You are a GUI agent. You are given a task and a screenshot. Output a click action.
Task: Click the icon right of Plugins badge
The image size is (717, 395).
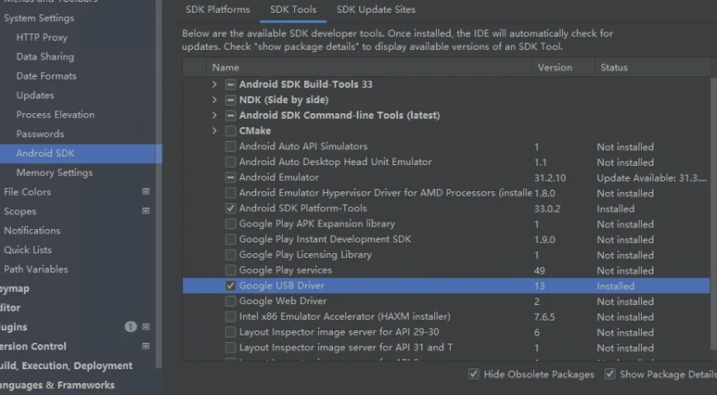[146, 327]
